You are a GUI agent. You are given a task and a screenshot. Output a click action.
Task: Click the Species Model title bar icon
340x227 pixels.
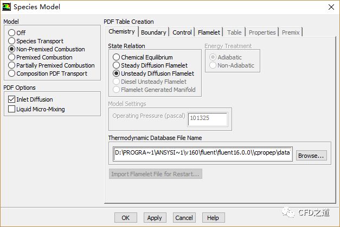pos(7,7)
